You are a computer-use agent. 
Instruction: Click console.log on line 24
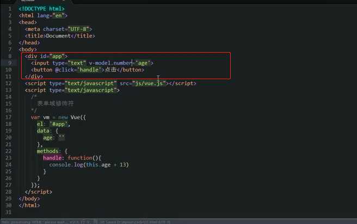pos(66,165)
